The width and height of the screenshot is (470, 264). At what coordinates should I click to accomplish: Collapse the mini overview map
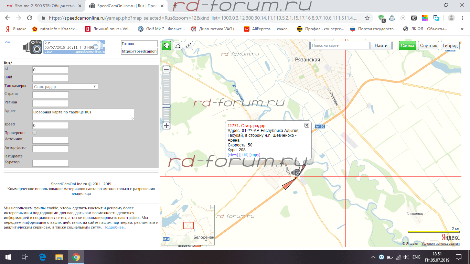pyautogui.click(x=212, y=207)
